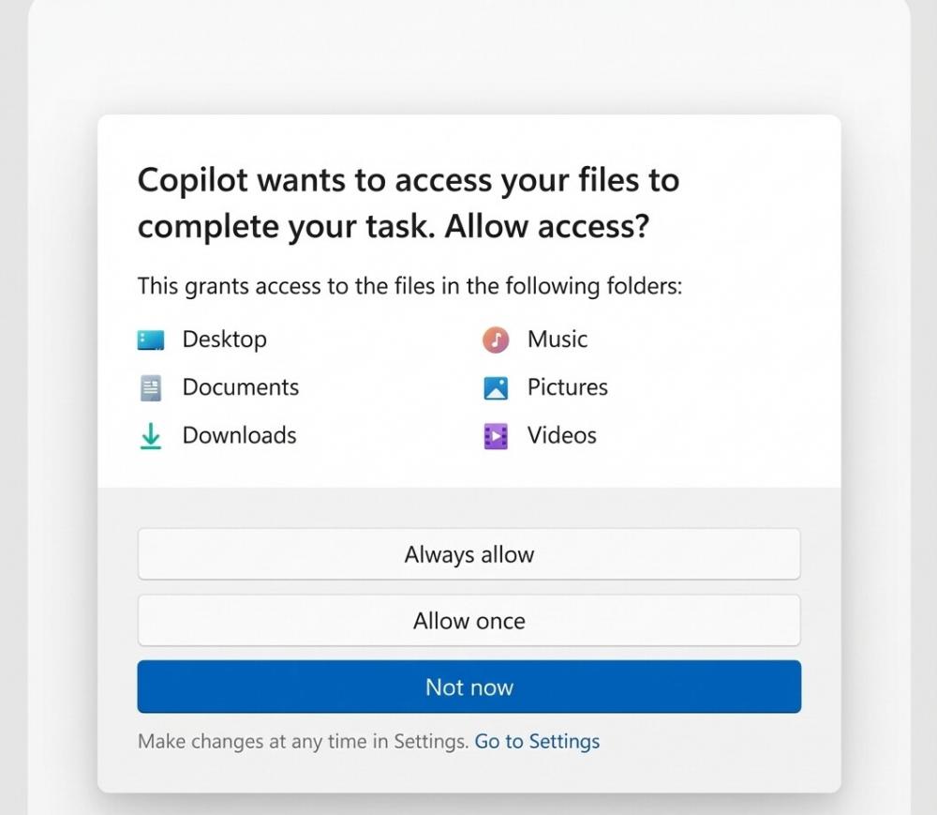This screenshot has height=815, width=937.
Task: Click the 'This grants access to the files' description
Action: 409,286
